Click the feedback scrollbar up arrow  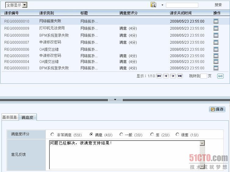click(x=202, y=143)
